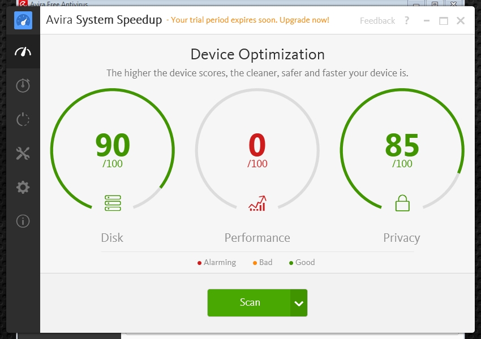The image size is (481, 339).
Task: Select the Performance score of 0
Action: click(x=257, y=145)
